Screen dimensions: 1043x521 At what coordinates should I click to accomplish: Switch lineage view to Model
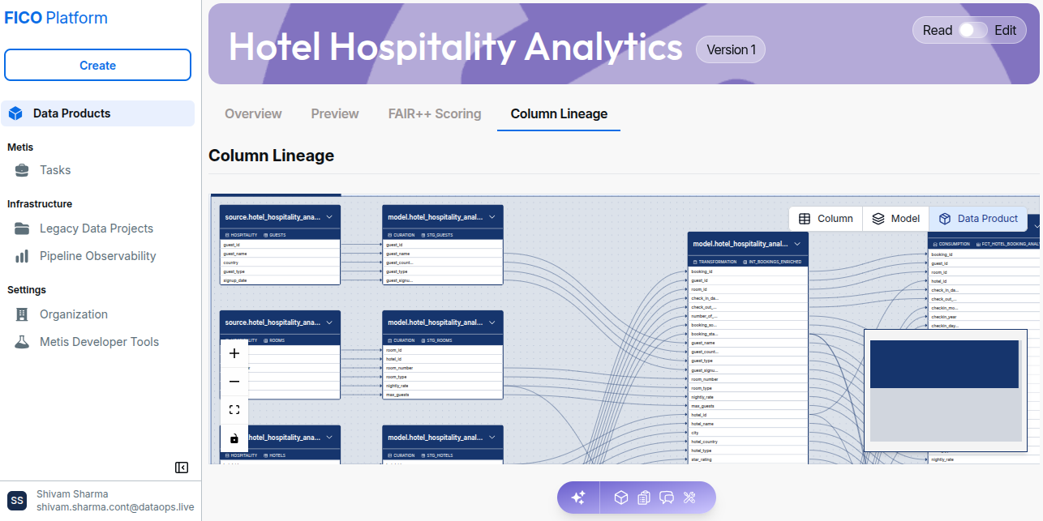(895, 219)
